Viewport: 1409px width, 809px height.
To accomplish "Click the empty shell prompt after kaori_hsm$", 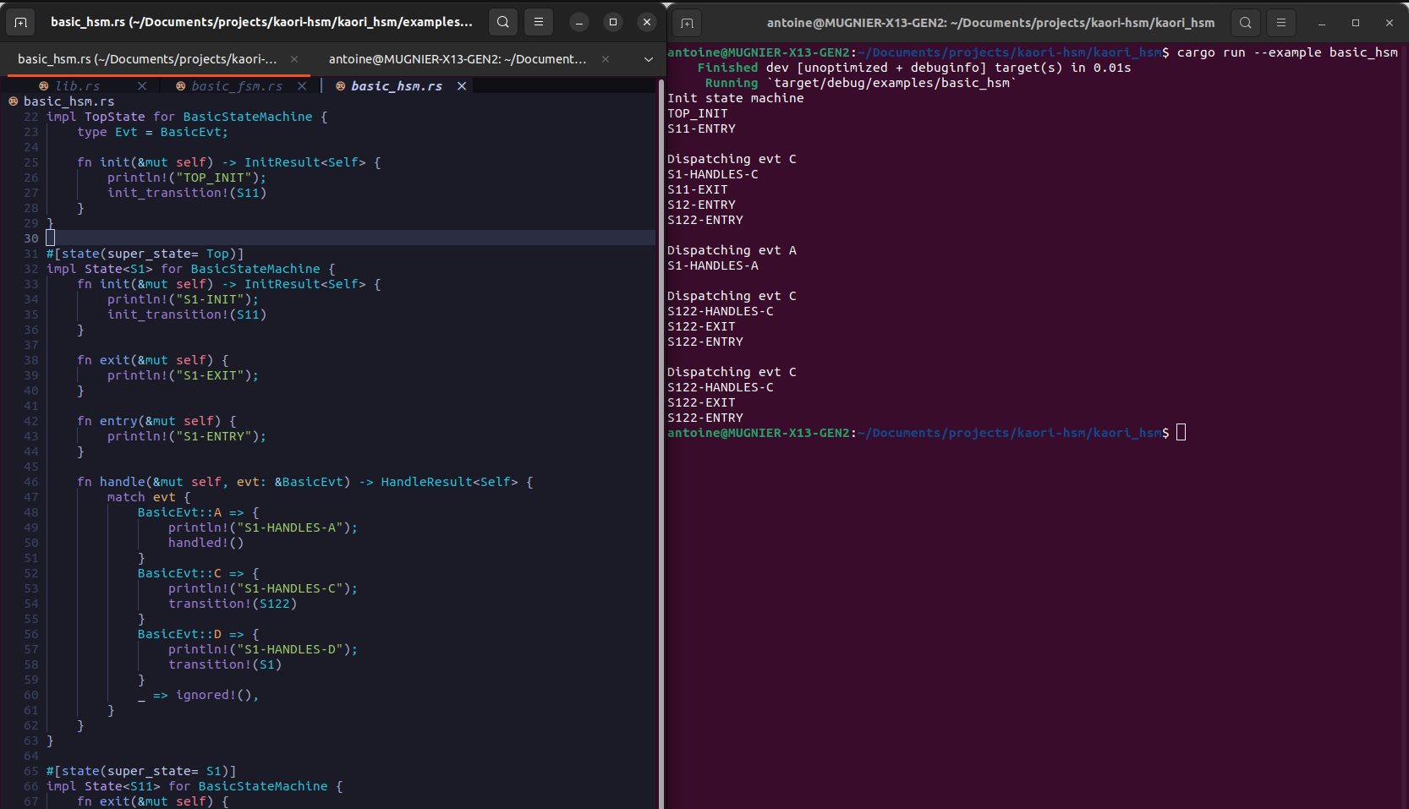I will click(1181, 433).
